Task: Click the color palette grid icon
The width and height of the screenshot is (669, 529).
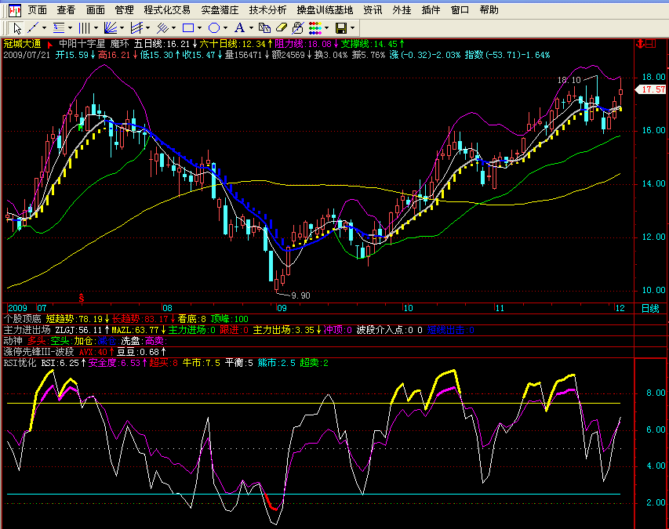Action: 314,28
